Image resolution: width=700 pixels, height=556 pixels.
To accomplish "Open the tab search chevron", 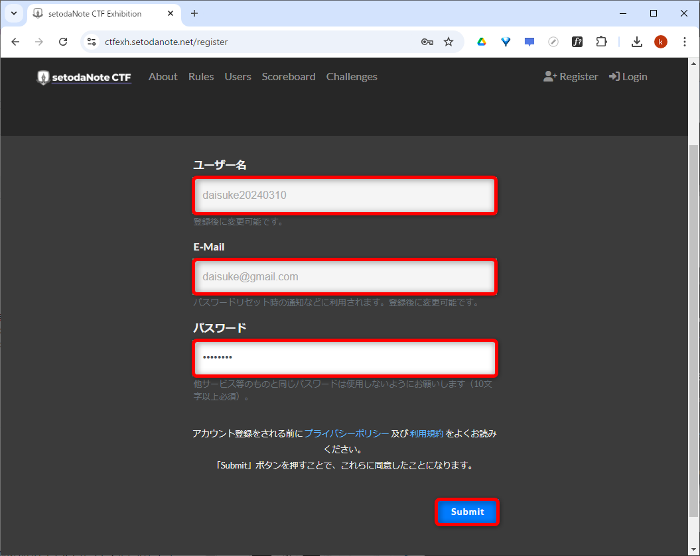I will click(13, 13).
